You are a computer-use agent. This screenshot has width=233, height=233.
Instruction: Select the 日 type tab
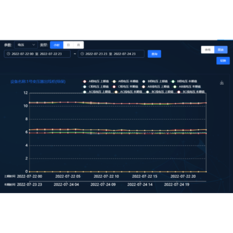tap(68, 45)
